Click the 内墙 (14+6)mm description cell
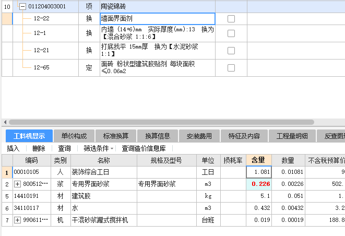The width and height of the screenshot is (345, 236). pyautogui.click(x=158, y=33)
